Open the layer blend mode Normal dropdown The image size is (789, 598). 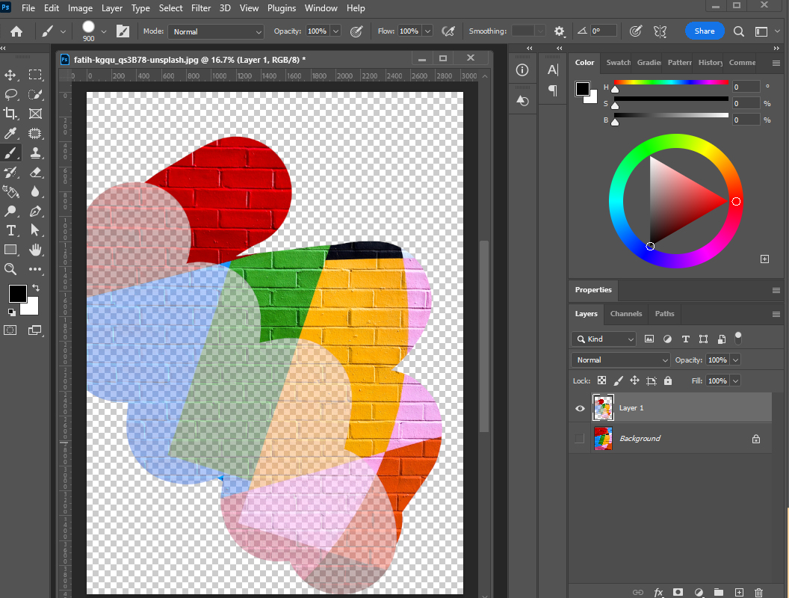620,360
